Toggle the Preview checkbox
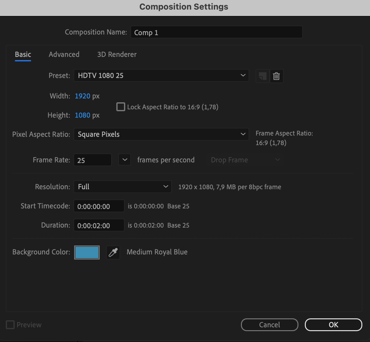 pos(11,325)
